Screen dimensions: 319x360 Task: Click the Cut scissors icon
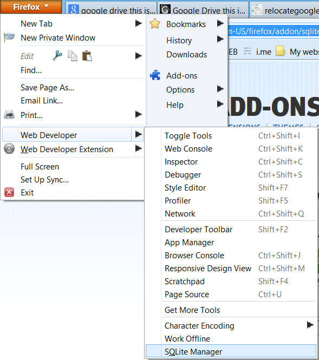point(57,56)
